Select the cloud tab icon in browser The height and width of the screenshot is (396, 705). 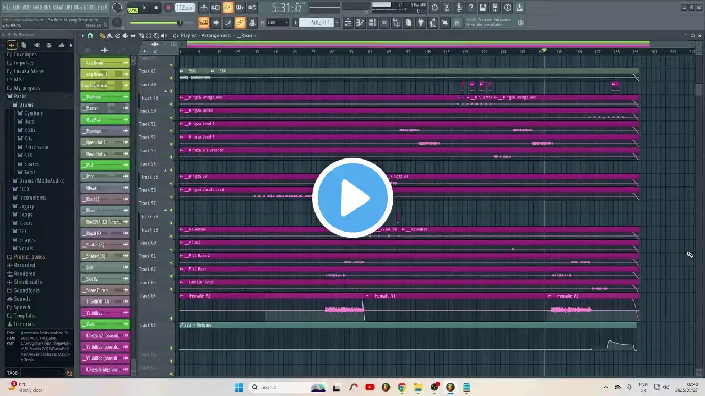(x=62, y=45)
